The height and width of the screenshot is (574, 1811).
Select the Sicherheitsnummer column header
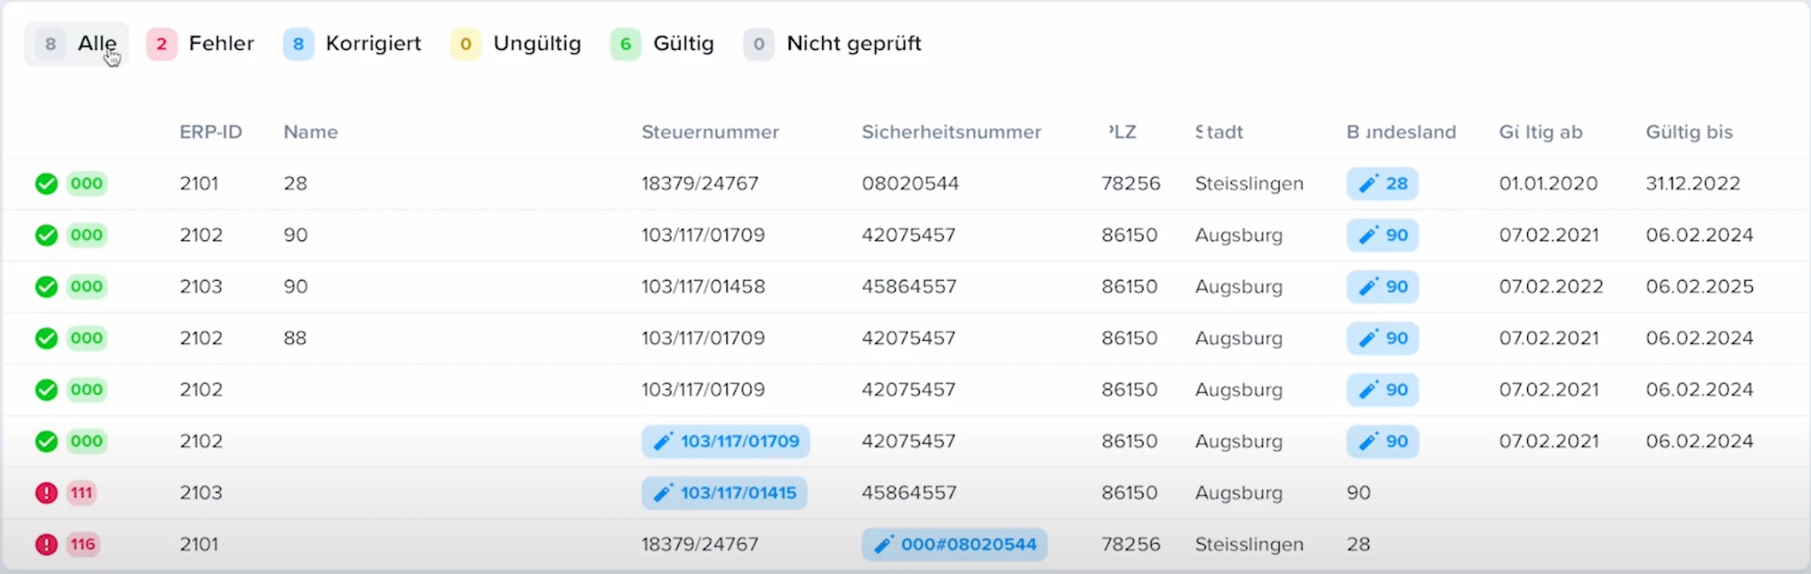(952, 133)
